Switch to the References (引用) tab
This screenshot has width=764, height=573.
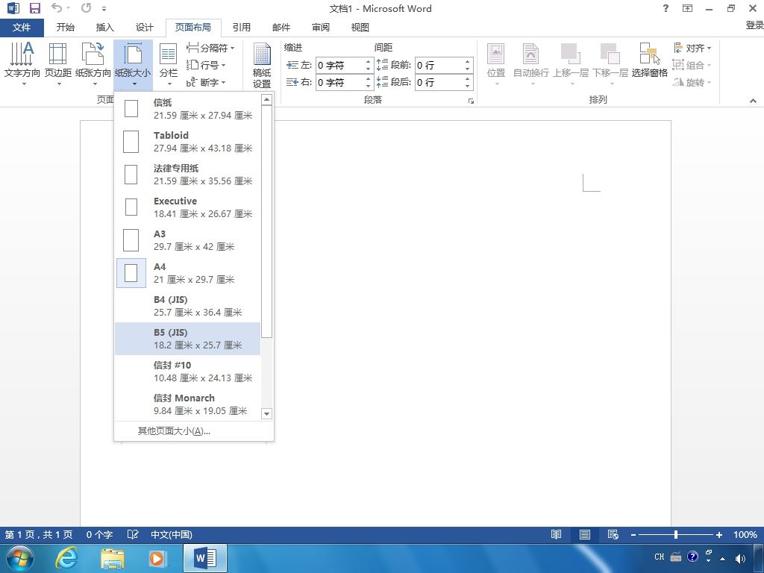coord(241,28)
